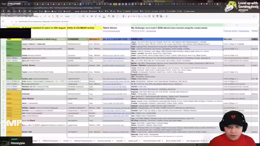Click the text color underlined A icon
This screenshot has height=146, width=260.
point(104,16)
